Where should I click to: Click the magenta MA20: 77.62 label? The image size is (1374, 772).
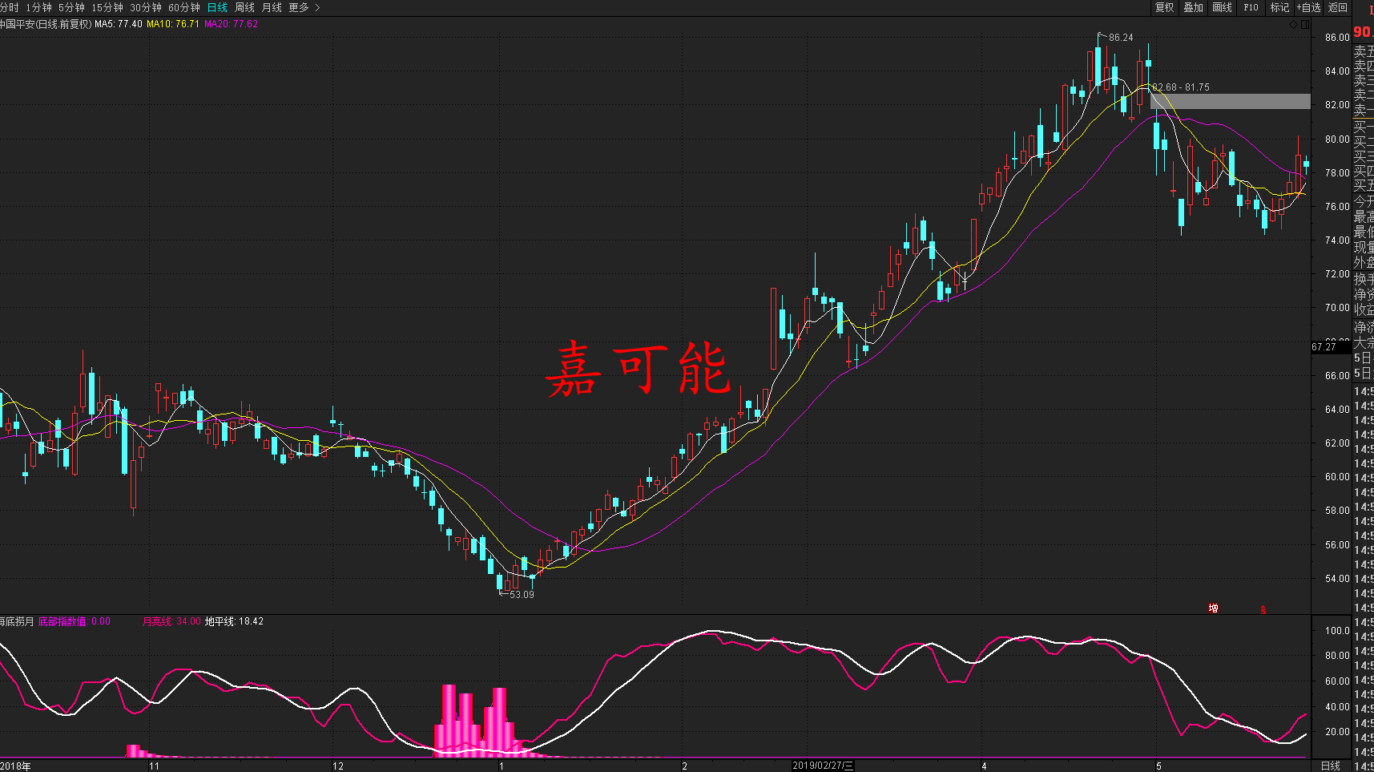(x=232, y=24)
